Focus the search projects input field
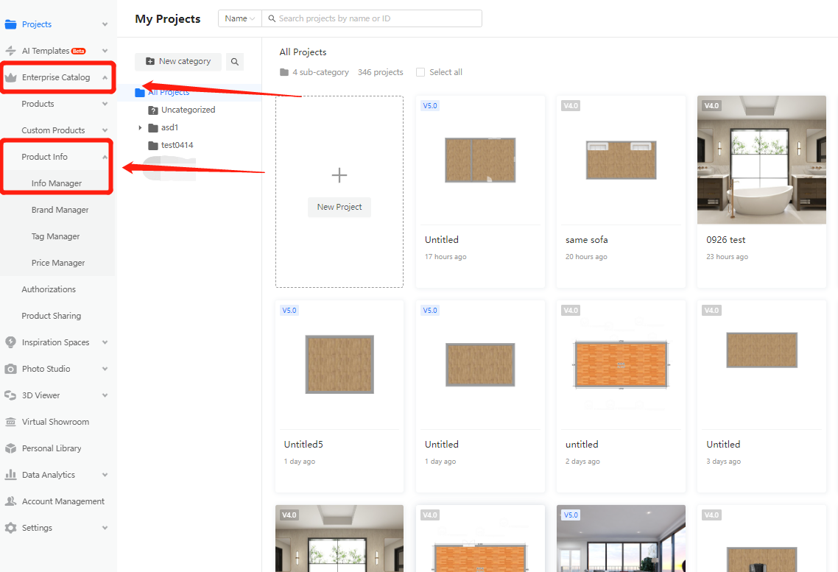 (376, 18)
